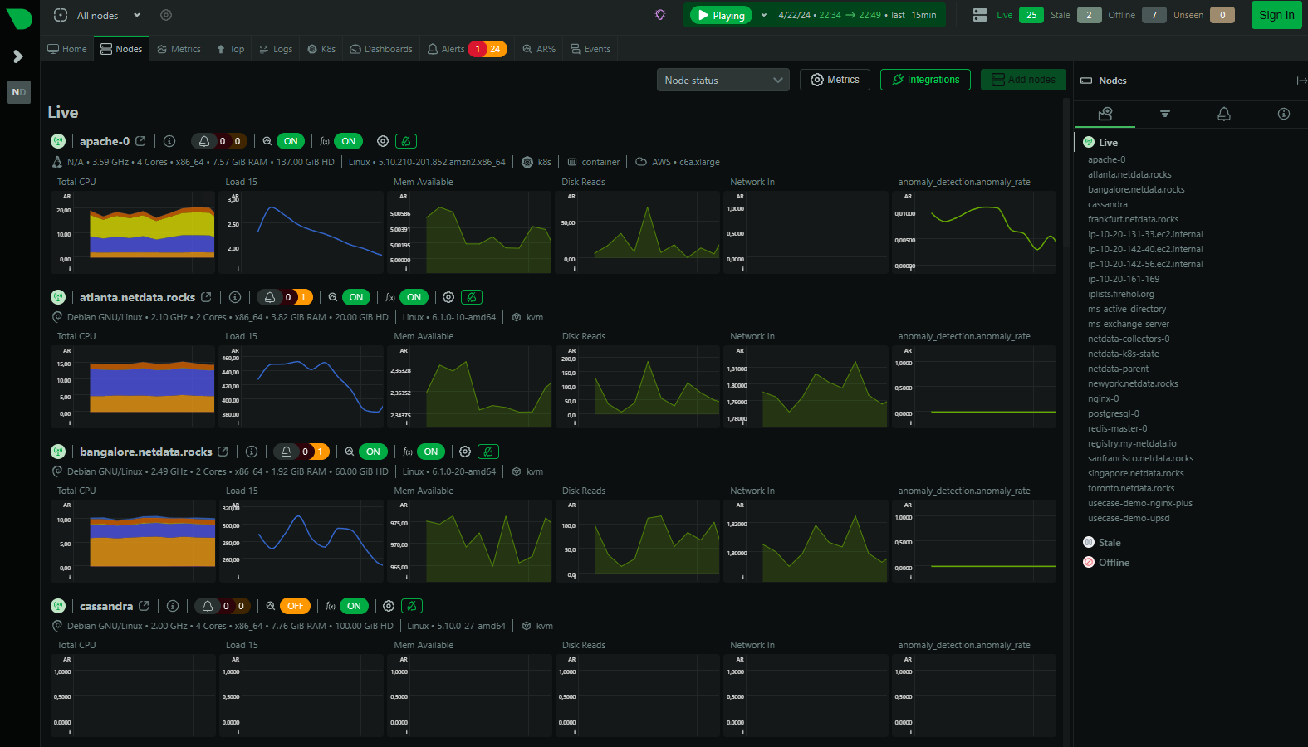
Task: Open cassandra settings gear icon
Action: [x=389, y=606]
